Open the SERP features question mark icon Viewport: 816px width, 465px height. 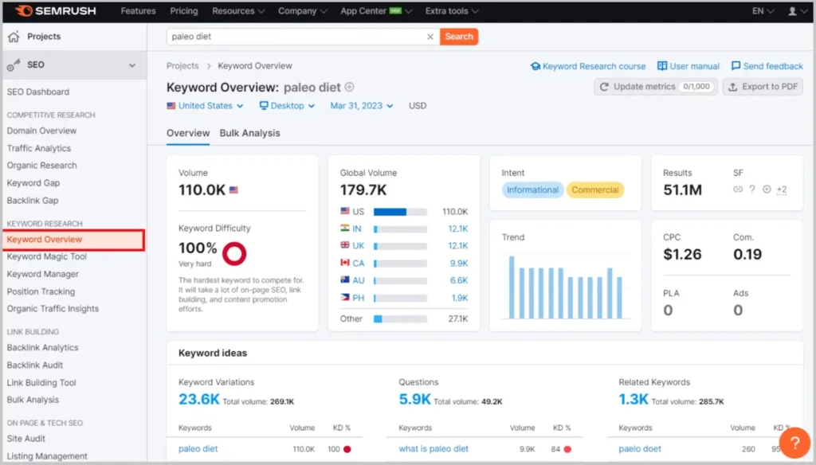[x=752, y=190]
